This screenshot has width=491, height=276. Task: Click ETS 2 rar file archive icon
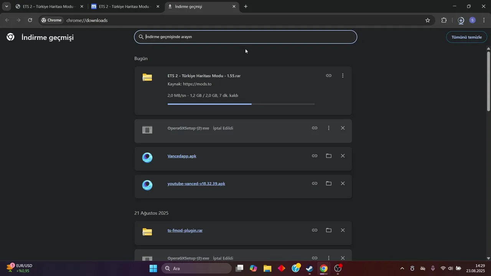147,77
